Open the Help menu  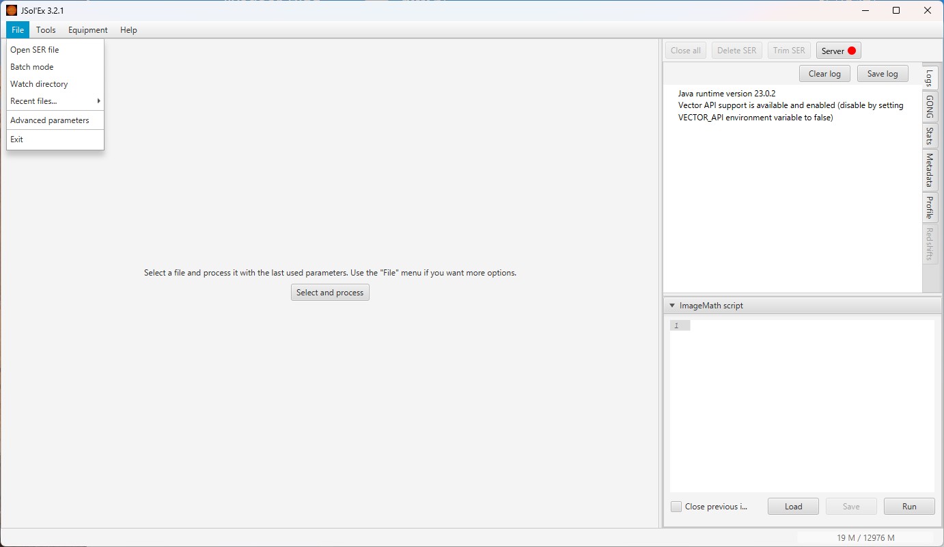click(128, 30)
